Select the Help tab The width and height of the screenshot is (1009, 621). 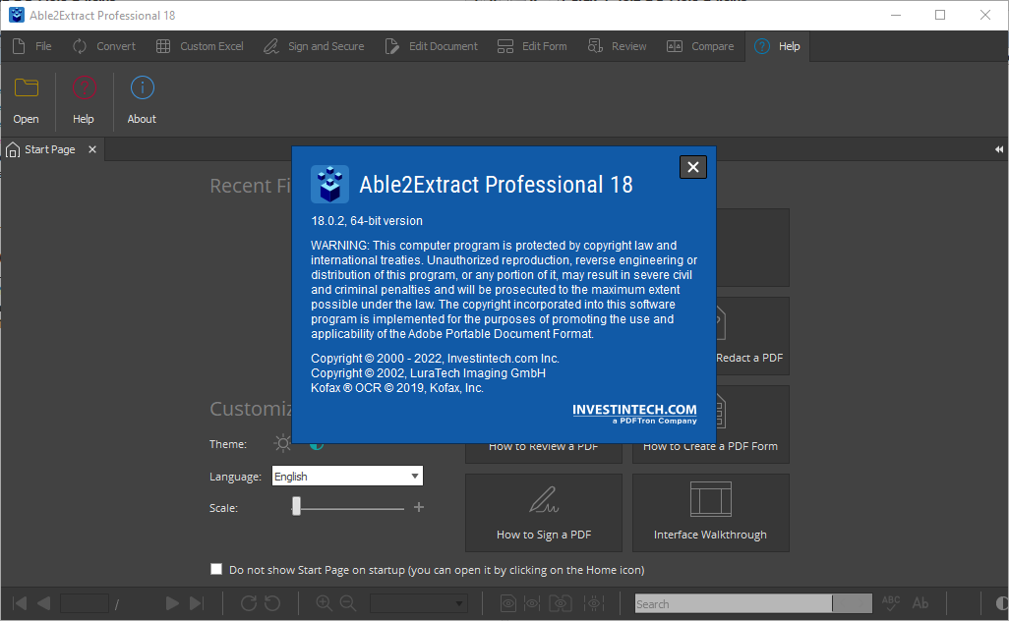pyautogui.click(x=777, y=46)
